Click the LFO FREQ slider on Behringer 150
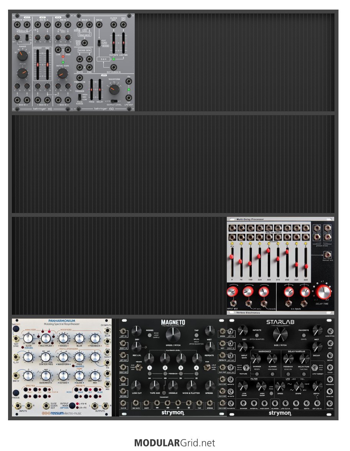This screenshot has width=350, height=451. [x=91, y=90]
